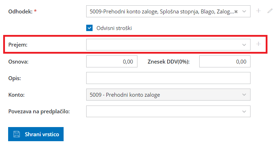
Task: Toggle the Odvisni stroški checkbox
Action: point(89,28)
